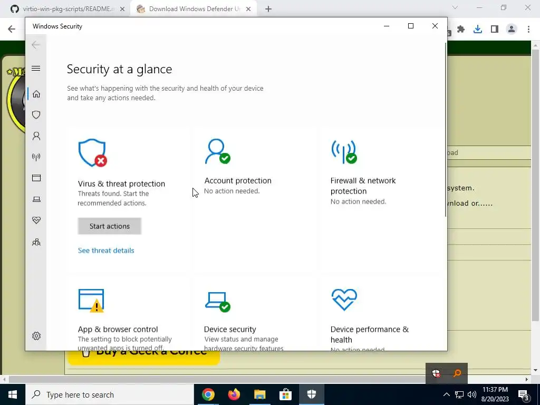540x405 pixels.
Task: Open the See threat details link
Action: (106, 250)
